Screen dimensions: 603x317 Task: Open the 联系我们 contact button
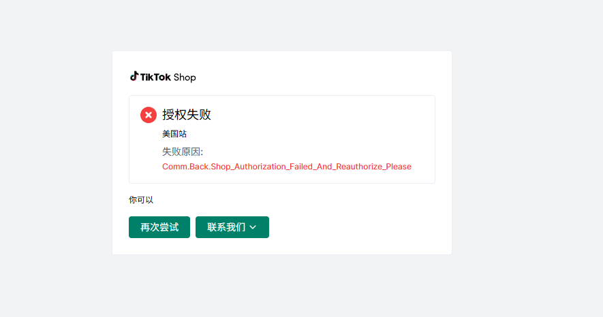[x=232, y=227]
